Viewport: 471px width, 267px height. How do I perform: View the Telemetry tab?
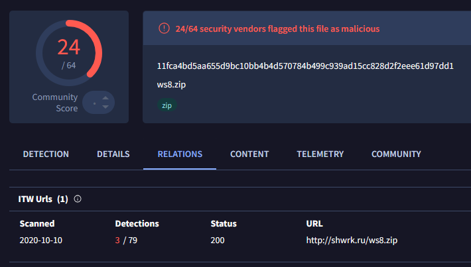(x=320, y=154)
